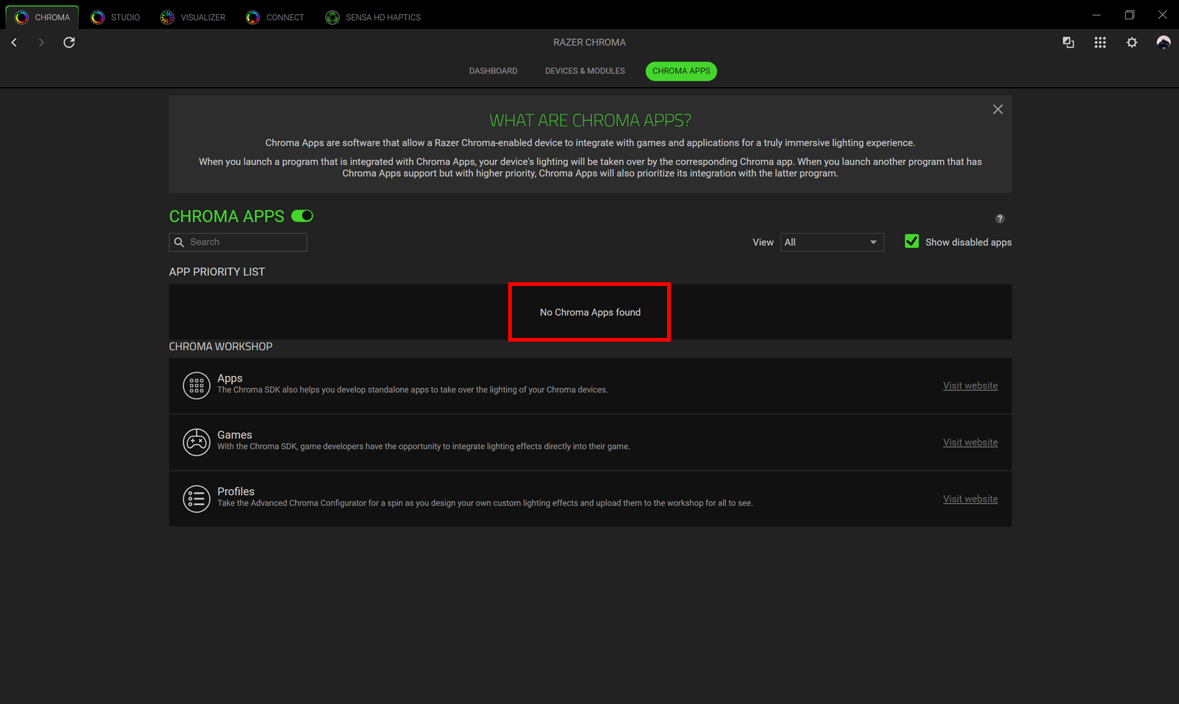The width and height of the screenshot is (1179, 704).
Task: Go to the Dashboard section
Action: [493, 71]
